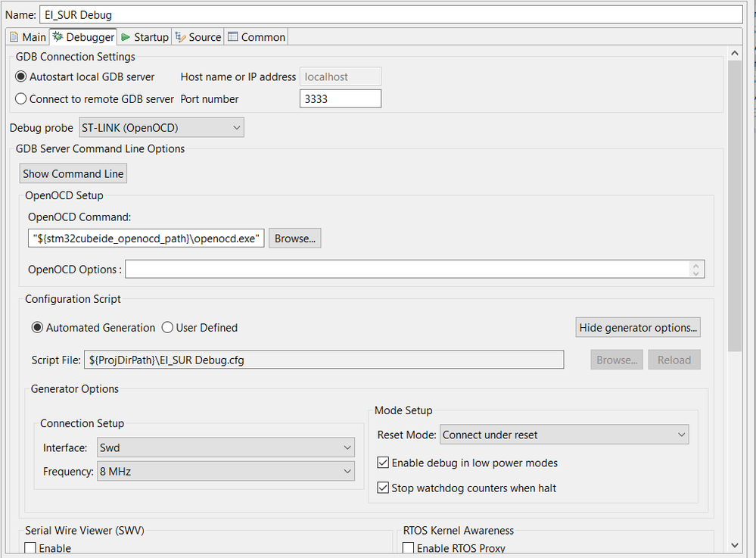The width and height of the screenshot is (756, 558).
Task: Open the Interface Swd dropdown
Action: 226,447
